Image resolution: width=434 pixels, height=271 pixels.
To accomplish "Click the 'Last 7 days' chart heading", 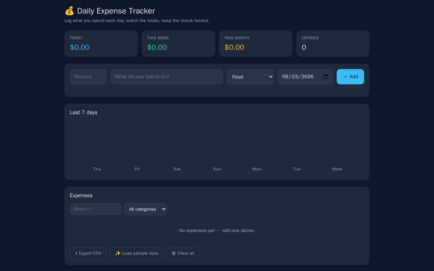I will pyautogui.click(x=84, y=112).
